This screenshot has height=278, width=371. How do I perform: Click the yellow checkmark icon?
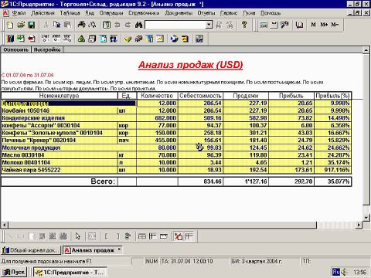click(x=128, y=39)
